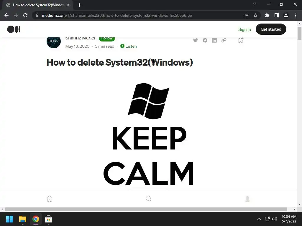
Task: Open Chrome extensions puzzle icon
Action: pyautogui.click(x=267, y=15)
